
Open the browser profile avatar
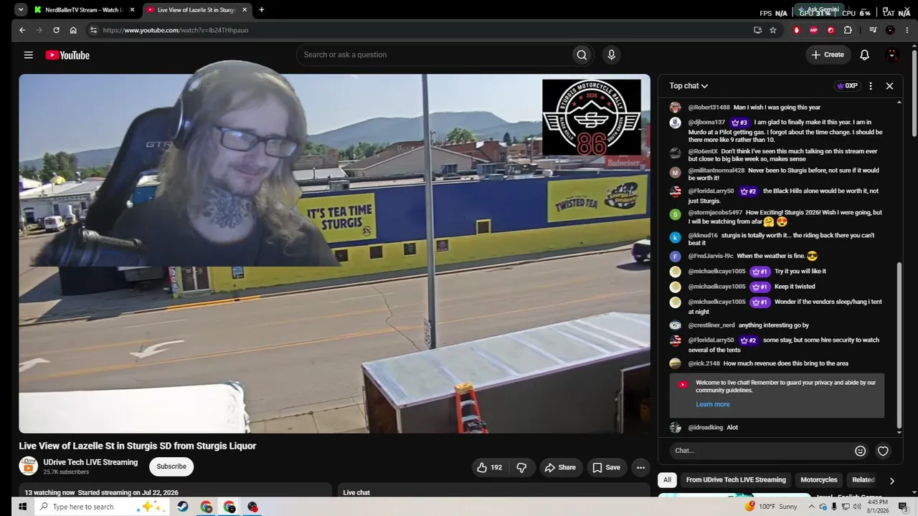tap(890, 30)
